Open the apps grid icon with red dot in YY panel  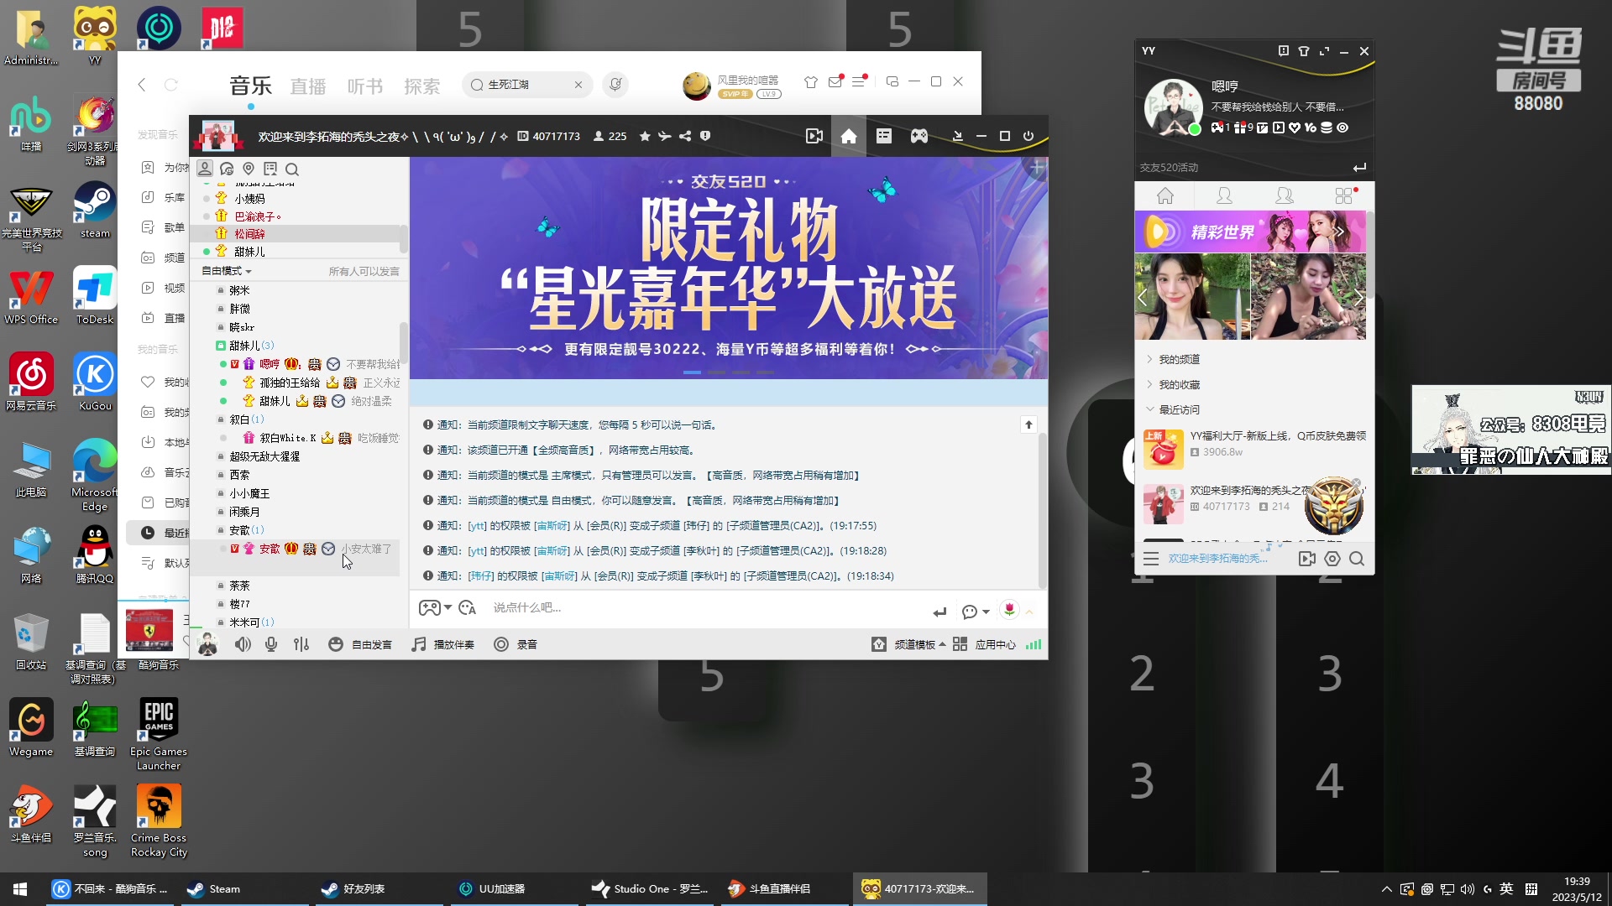click(x=1344, y=195)
